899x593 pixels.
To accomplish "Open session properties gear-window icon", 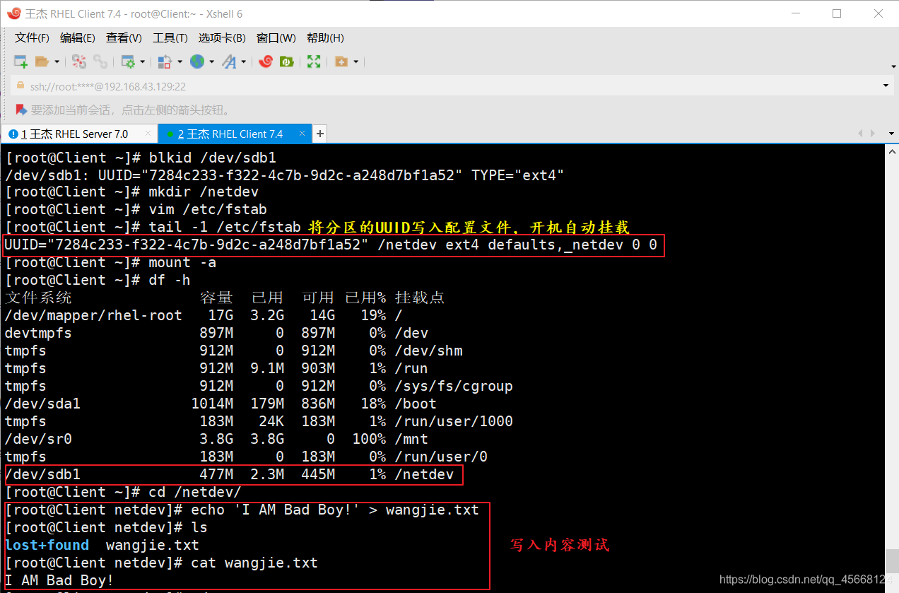I will (x=128, y=62).
